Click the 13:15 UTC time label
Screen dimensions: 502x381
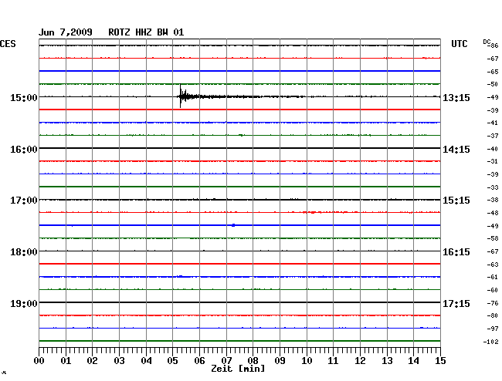point(456,97)
